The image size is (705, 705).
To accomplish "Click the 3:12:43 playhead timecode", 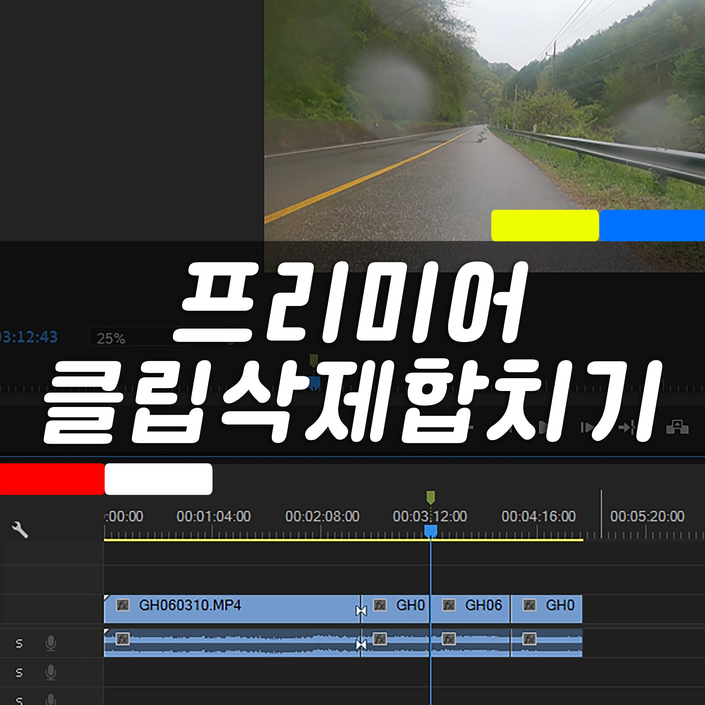I will pos(28,337).
